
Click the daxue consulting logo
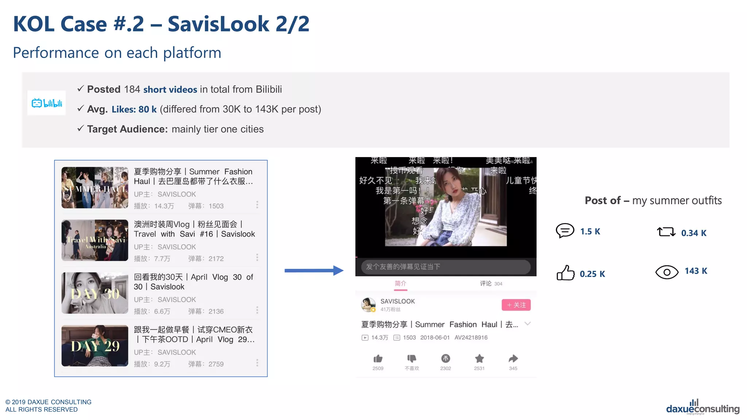pos(703,407)
